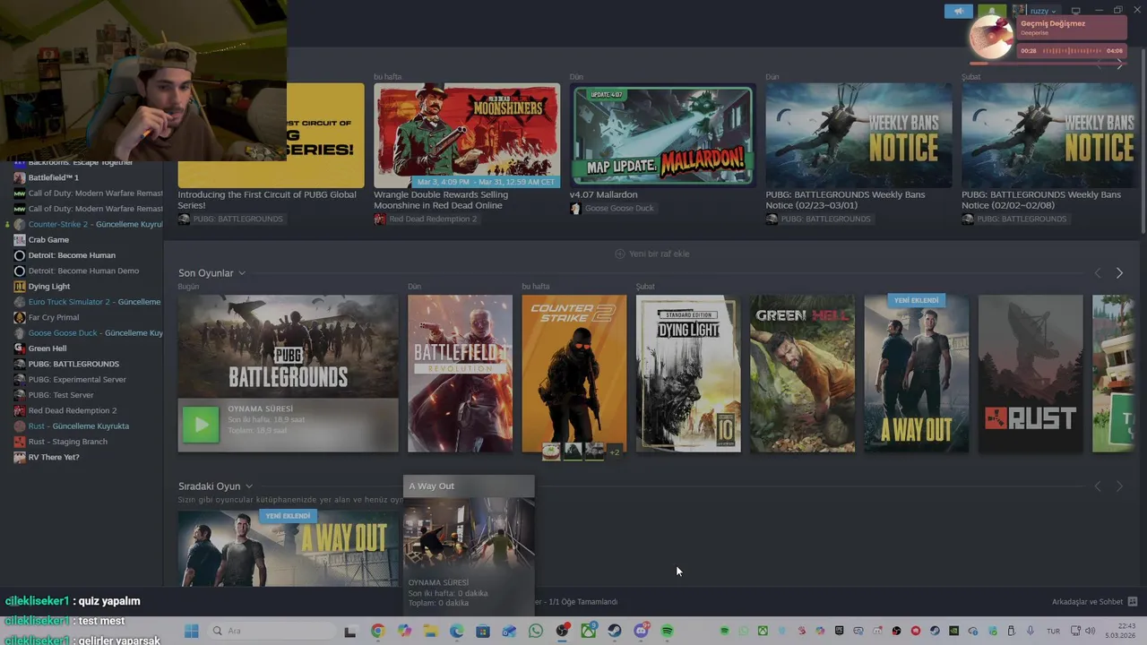Click the friends chat icon beside Arkadaşlar ve Sohbet
The image size is (1147, 645).
point(1132,602)
